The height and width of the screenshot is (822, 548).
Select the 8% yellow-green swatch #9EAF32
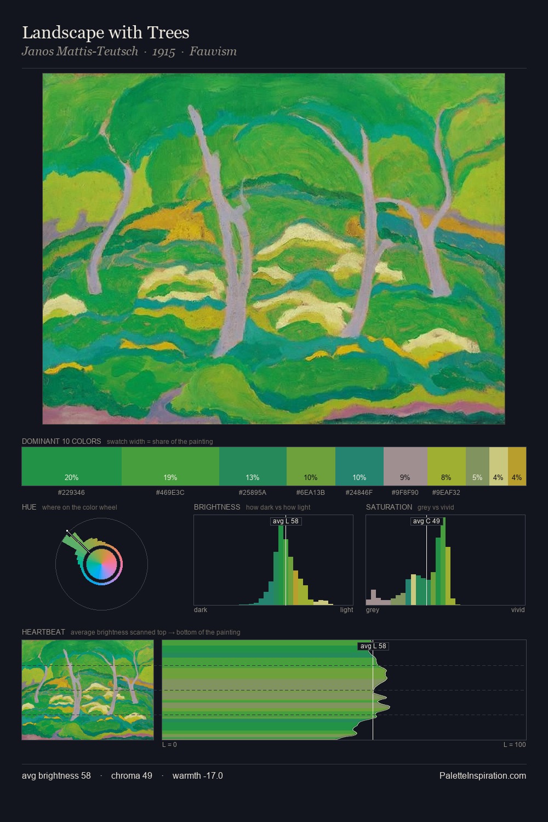[x=446, y=466]
